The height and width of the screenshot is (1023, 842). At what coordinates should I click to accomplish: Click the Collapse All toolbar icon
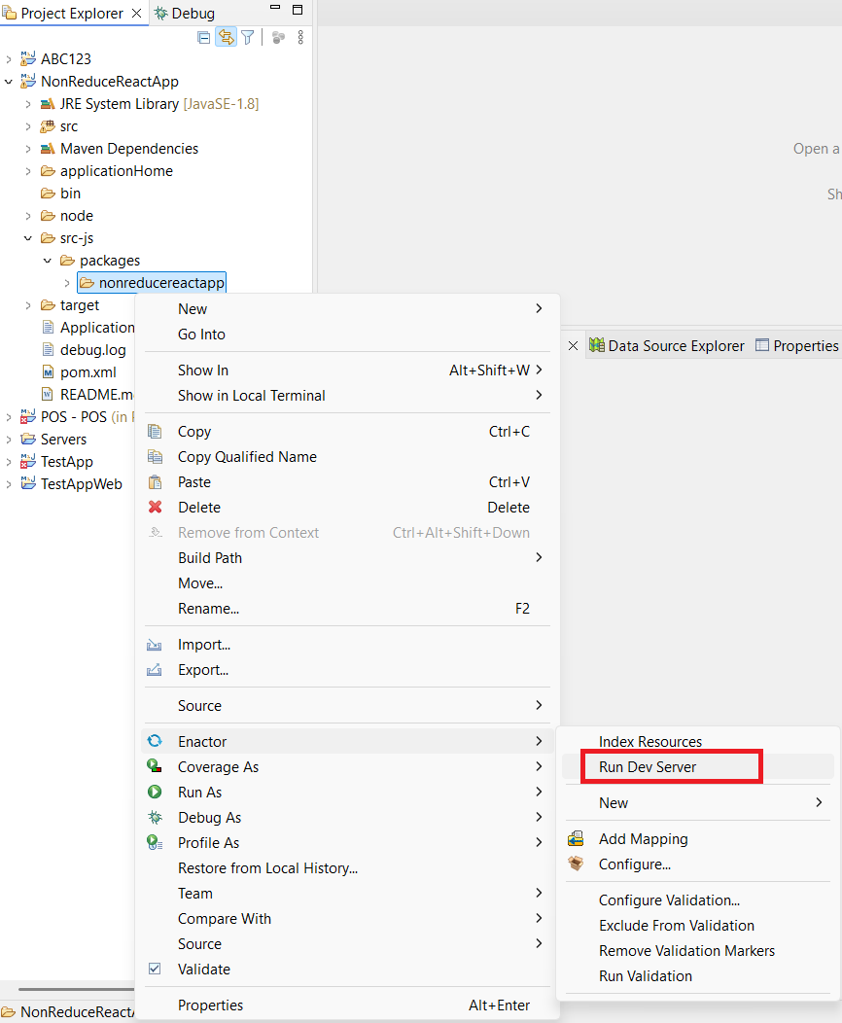[x=204, y=38]
